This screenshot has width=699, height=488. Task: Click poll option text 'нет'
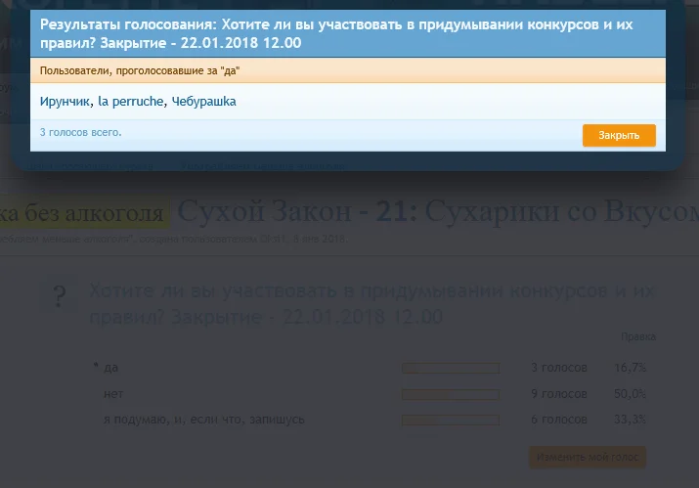(x=113, y=394)
